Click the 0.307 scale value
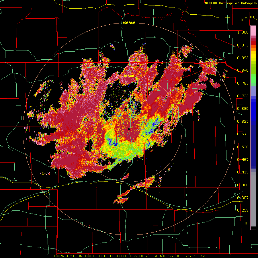 (x=243, y=198)
